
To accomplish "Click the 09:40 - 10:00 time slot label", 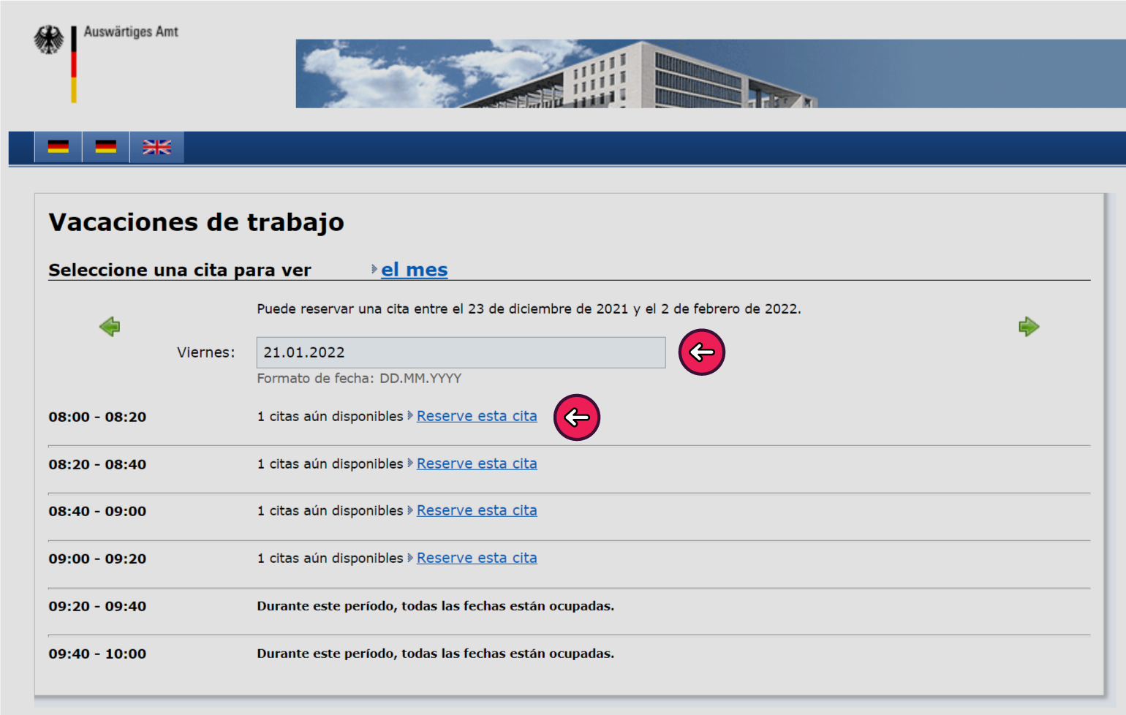I will 97,654.
